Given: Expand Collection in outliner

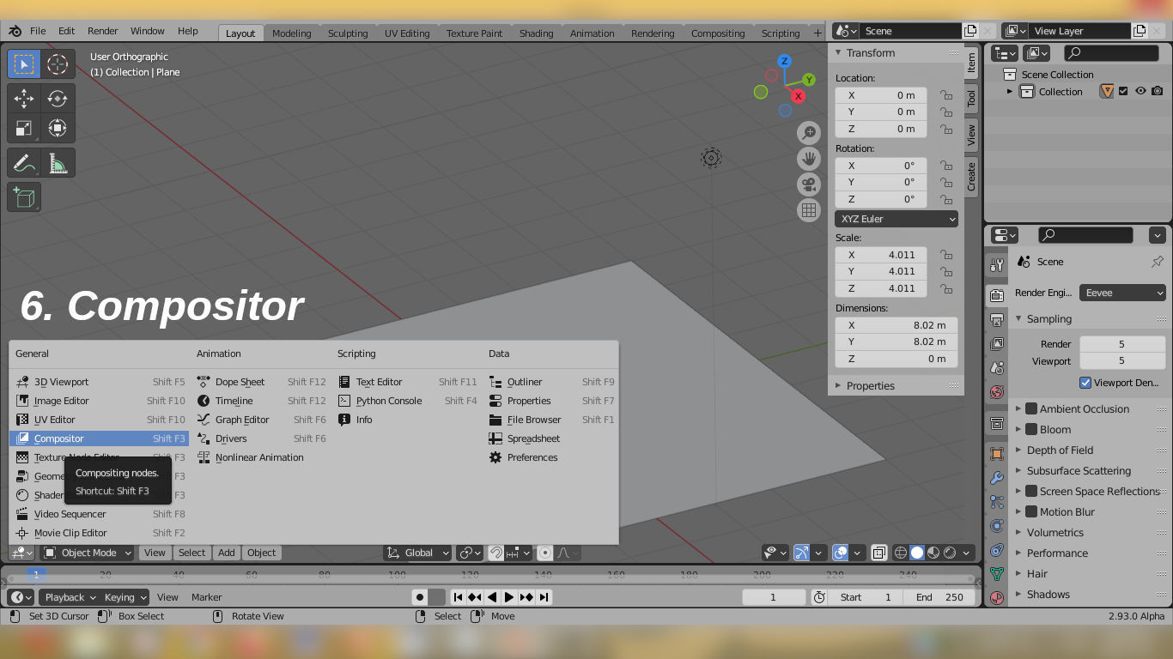Looking at the screenshot, I should [1010, 92].
